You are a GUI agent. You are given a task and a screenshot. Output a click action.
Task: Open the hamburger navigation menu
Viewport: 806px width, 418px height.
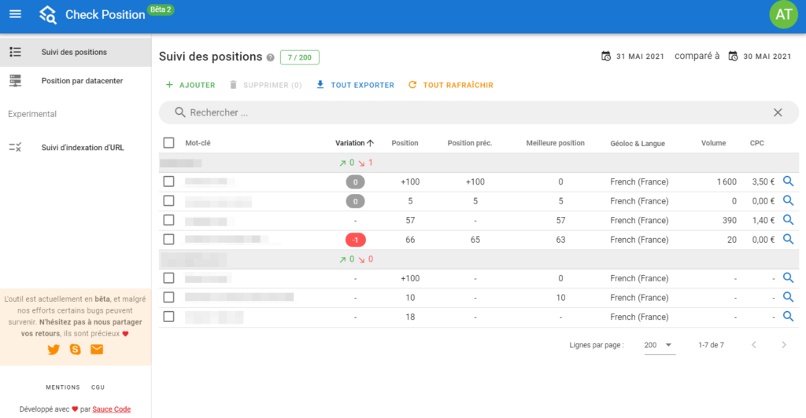(x=16, y=14)
